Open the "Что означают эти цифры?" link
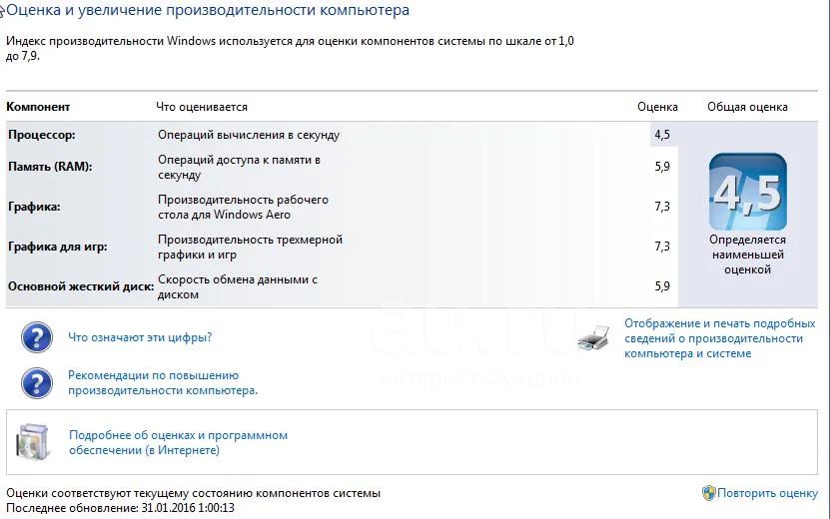 coord(140,337)
